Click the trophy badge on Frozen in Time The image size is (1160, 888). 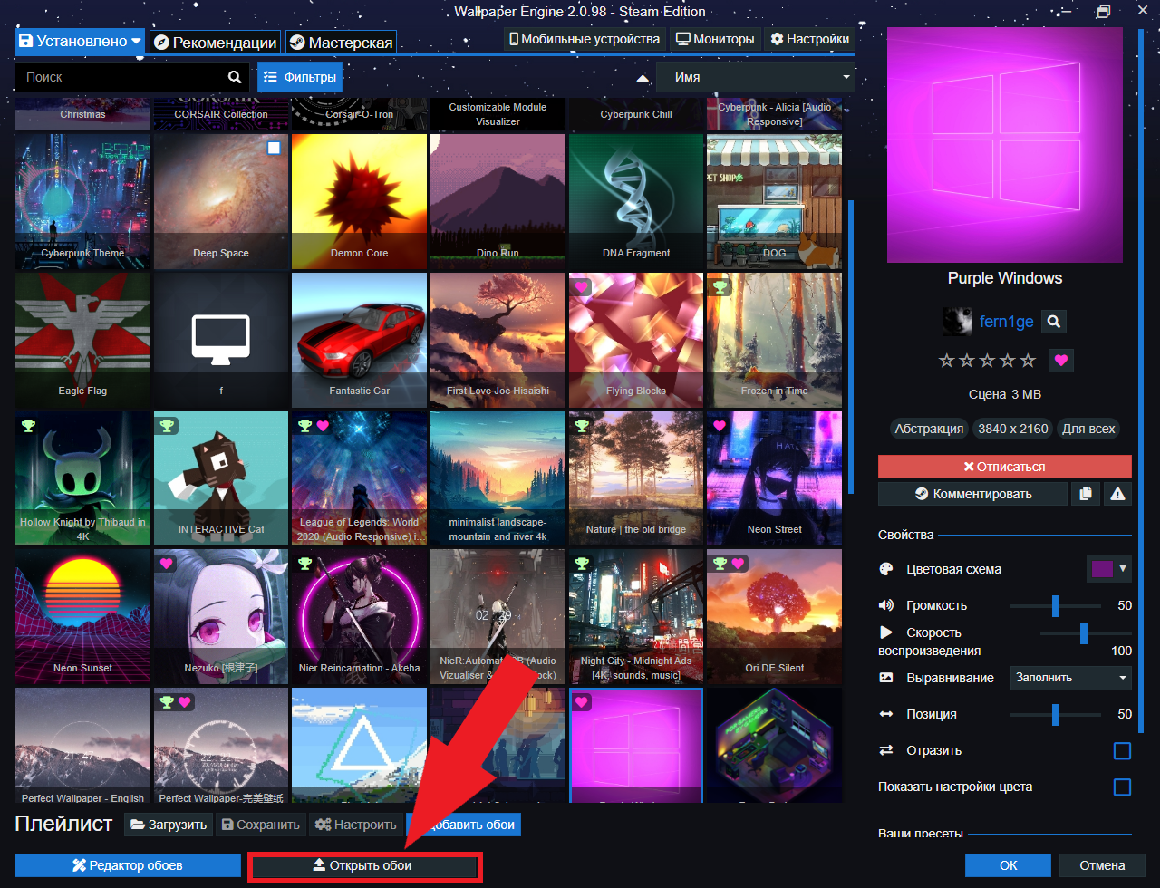[720, 286]
